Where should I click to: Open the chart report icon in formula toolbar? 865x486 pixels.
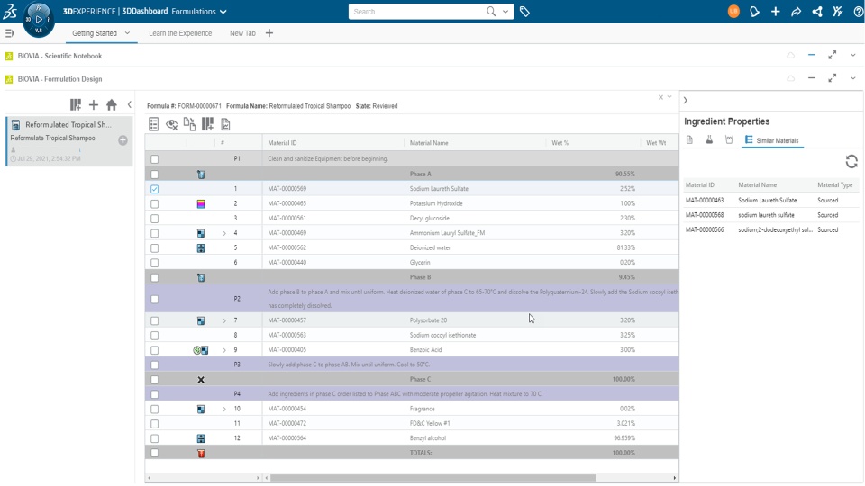coord(225,124)
